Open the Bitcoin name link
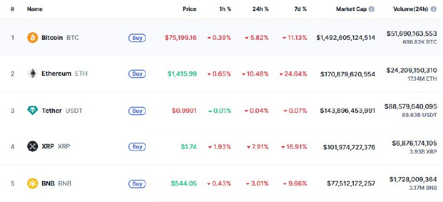This screenshot has width=443, height=202. click(x=52, y=38)
